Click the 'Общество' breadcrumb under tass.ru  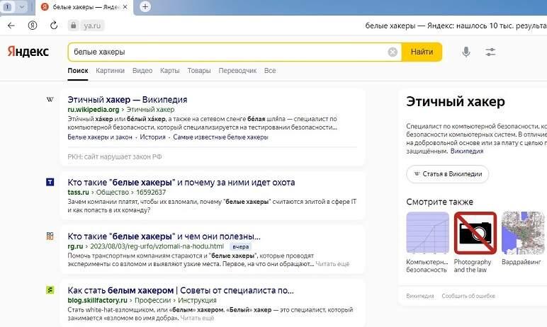point(113,192)
